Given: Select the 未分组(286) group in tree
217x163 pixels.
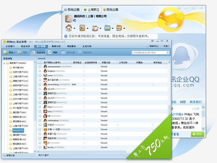Looking at the screenshot, I should point(18,68).
